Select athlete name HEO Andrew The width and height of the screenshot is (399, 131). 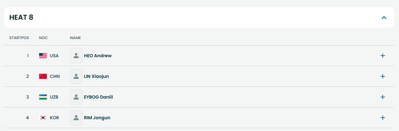tap(98, 56)
